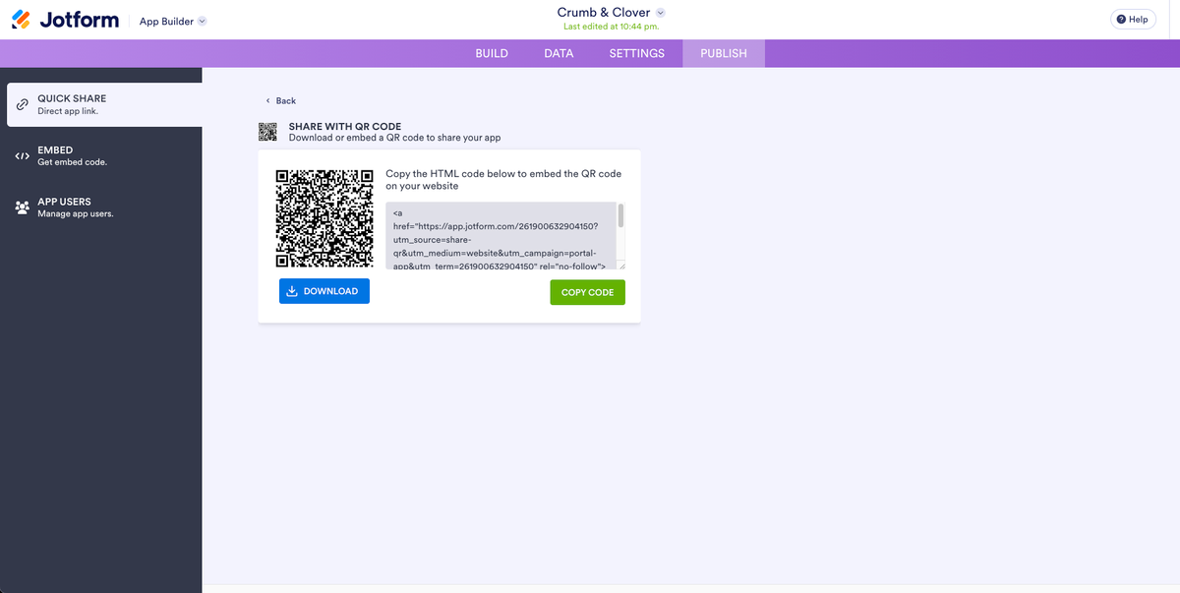Screen dimensions: 1180x593
Task: Click the Jotform logo
Action: click(x=65, y=20)
